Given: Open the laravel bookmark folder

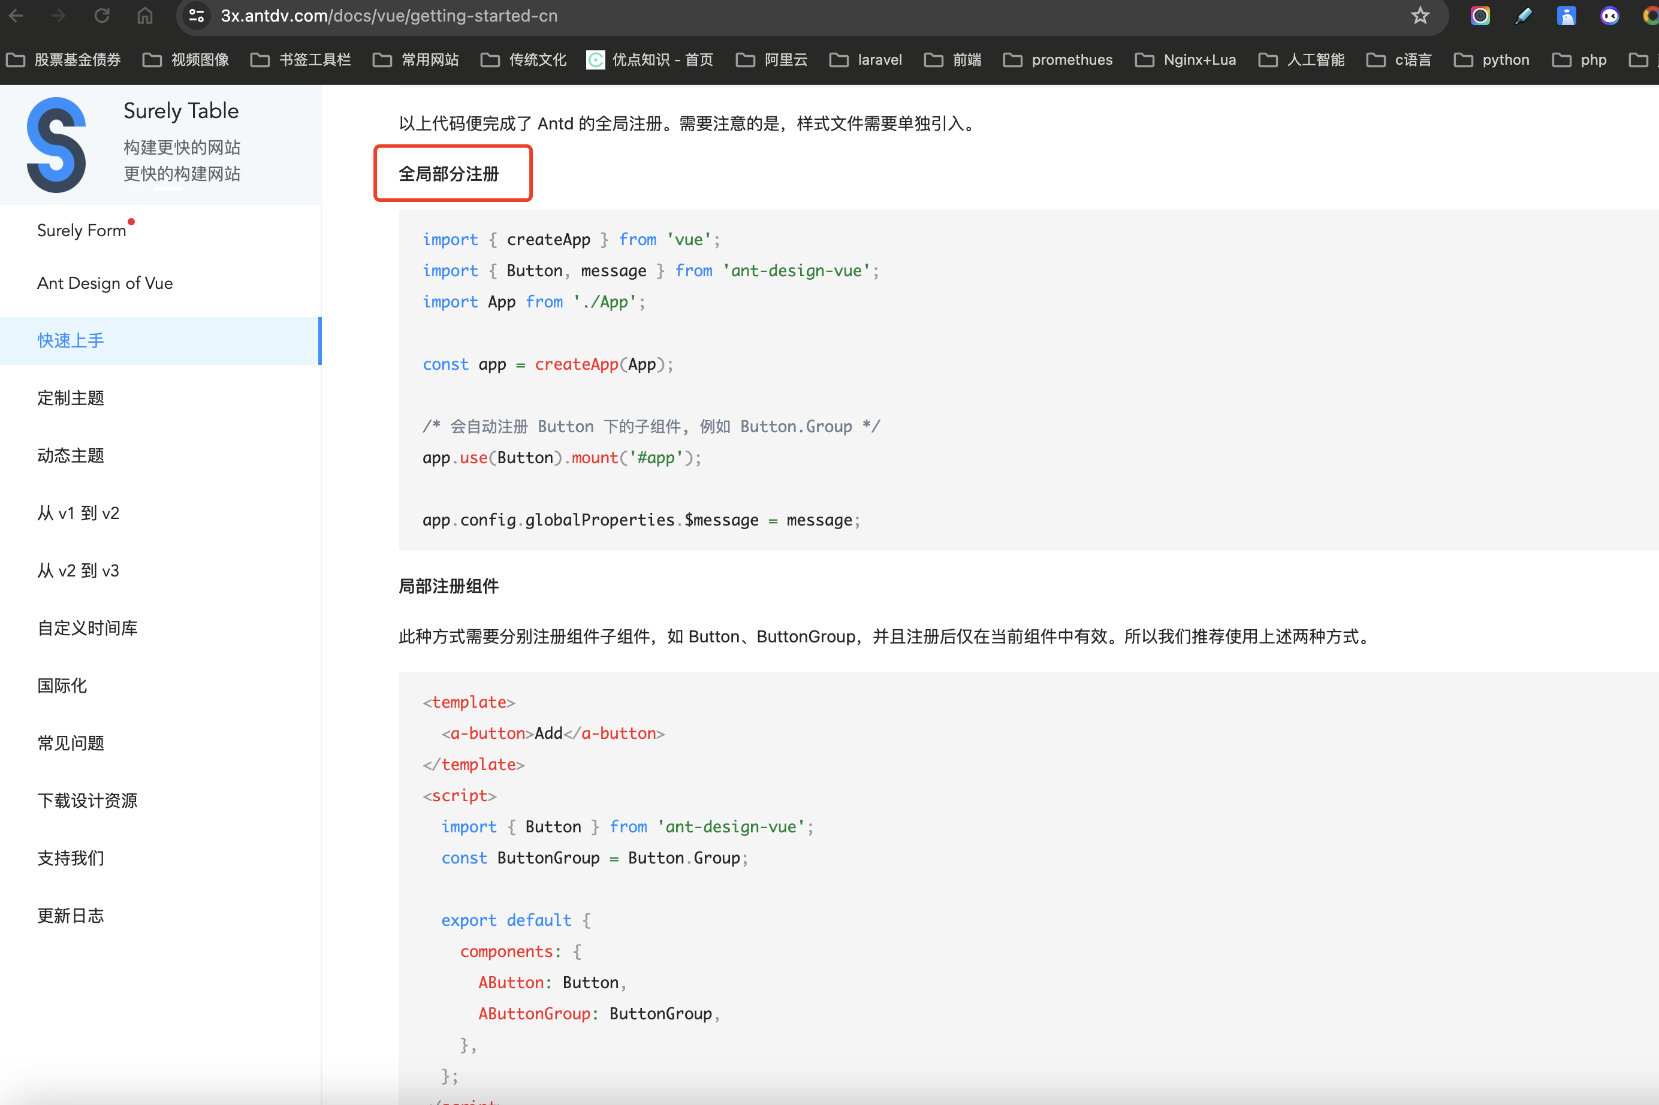Looking at the screenshot, I should pos(866,60).
